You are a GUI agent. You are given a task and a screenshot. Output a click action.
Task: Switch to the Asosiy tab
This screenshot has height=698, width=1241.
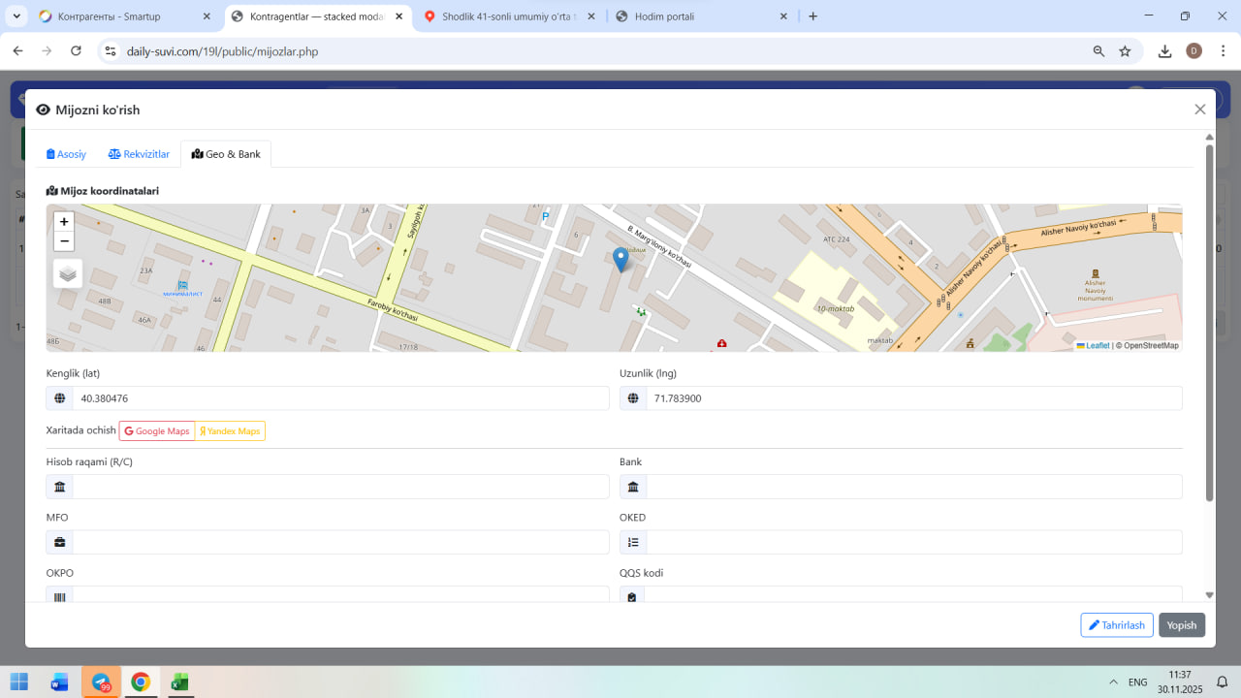coord(67,154)
